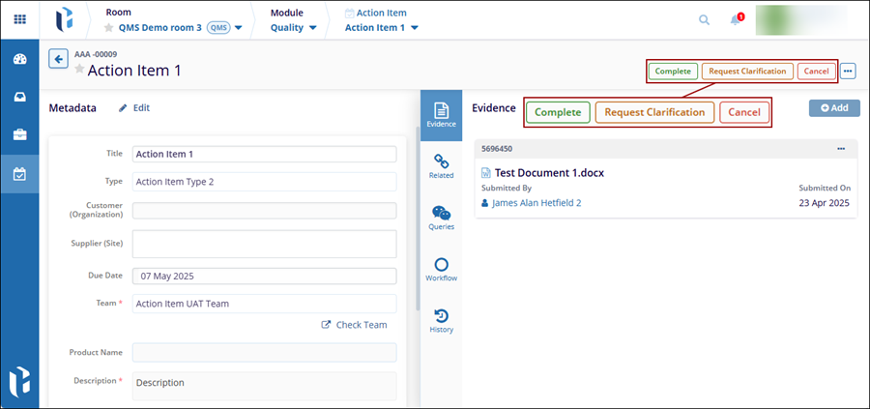Click the Due Date input field
870x409 pixels.
[264, 277]
